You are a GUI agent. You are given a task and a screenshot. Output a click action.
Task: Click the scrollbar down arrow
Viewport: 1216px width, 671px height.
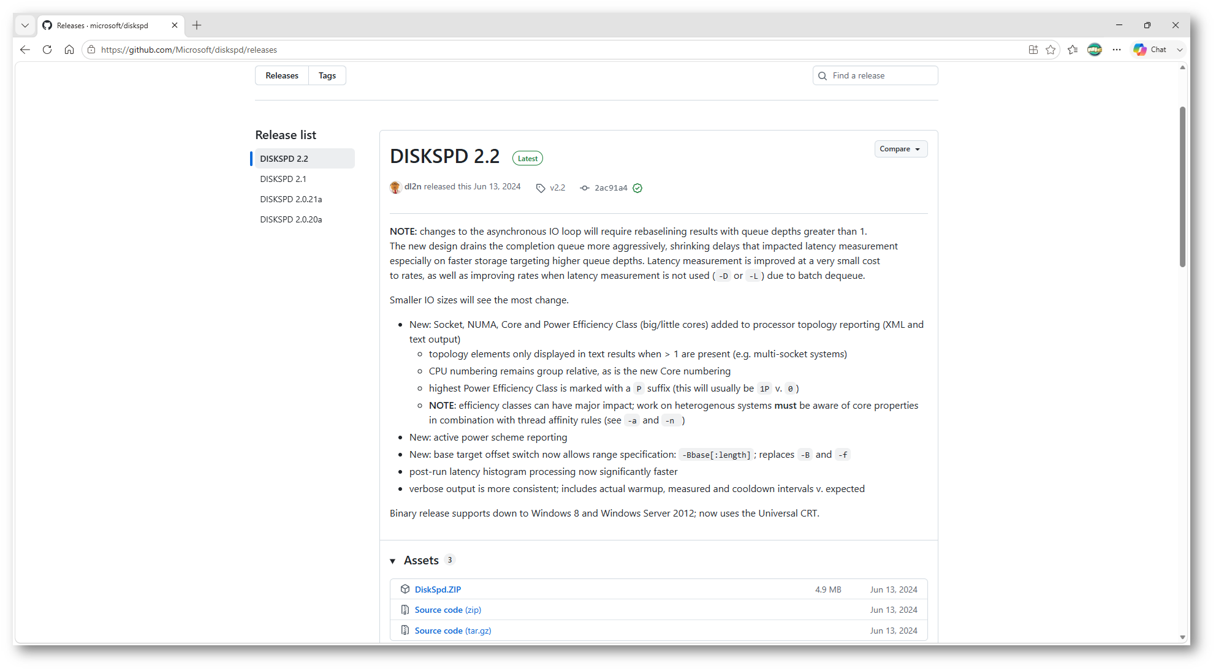click(1182, 637)
